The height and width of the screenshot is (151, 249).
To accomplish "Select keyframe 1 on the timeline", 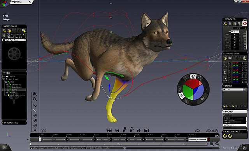I will tap(40, 139).
